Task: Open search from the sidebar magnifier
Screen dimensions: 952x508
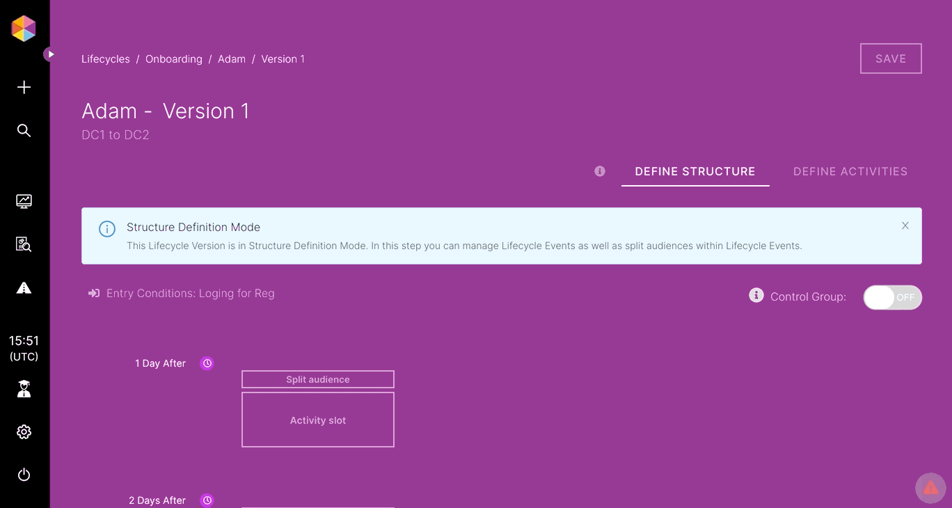Action: pyautogui.click(x=24, y=131)
